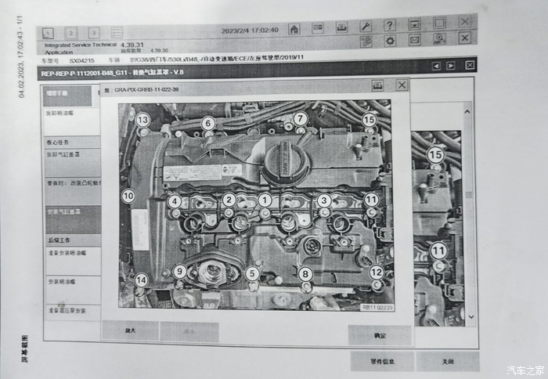Screen dimensions: 548x379
Task: Close the GRA-PIX-GRRB-11-022-39 graphic dialog
Action: 402,85
